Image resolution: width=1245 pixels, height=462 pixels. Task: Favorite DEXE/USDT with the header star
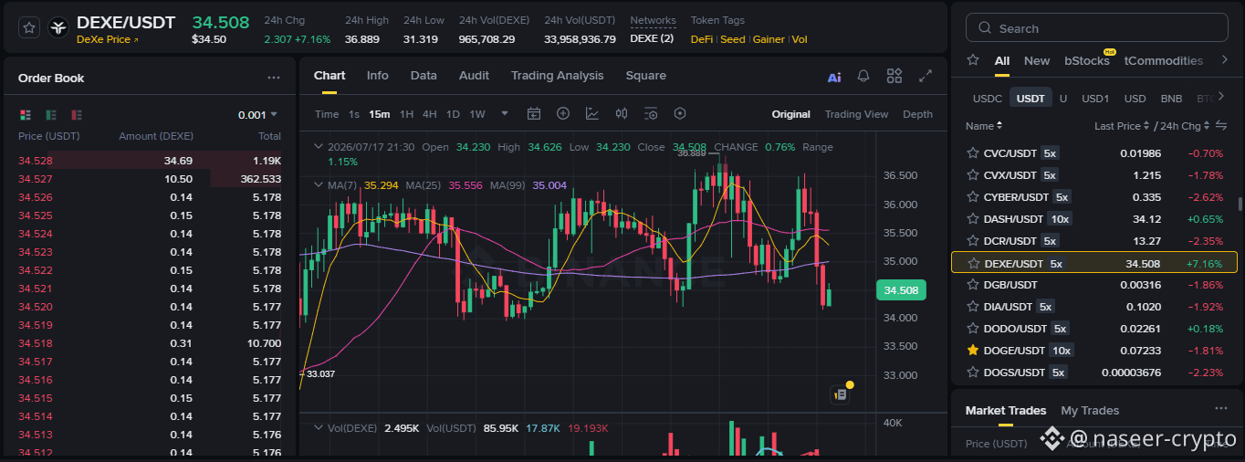pyautogui.click(x=29, y=28)
